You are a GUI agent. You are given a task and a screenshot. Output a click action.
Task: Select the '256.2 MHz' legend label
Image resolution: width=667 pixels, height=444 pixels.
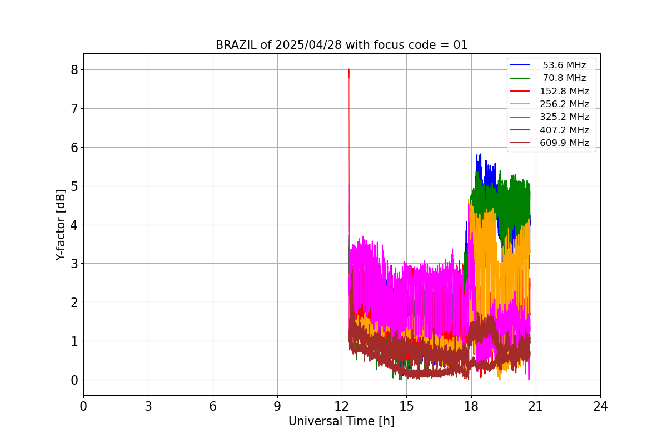point(564,104)
